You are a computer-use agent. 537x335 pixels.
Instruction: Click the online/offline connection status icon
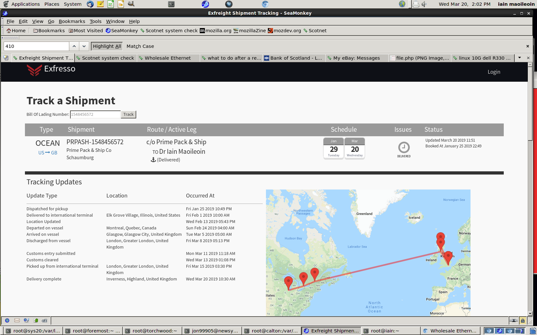point(513,320)
